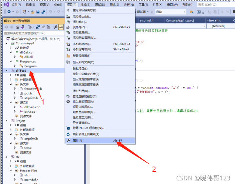Collapse the Header Files folder
235x184 pixels.
click(10, 171)
